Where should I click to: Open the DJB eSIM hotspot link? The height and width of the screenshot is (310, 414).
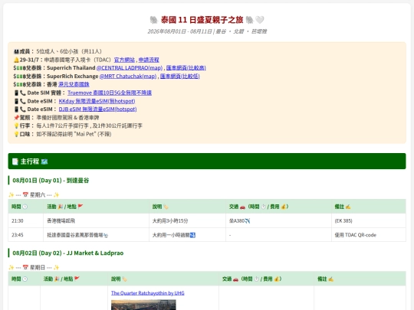click(97, 109)
